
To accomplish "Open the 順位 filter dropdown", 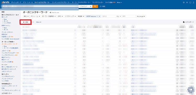I will point(26,16).
